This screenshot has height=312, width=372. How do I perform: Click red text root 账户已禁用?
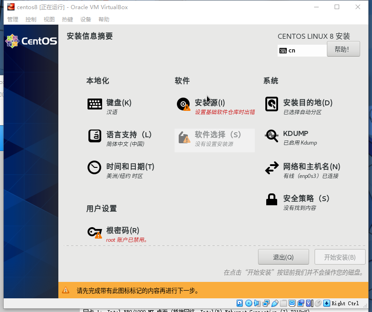point(126,240)
